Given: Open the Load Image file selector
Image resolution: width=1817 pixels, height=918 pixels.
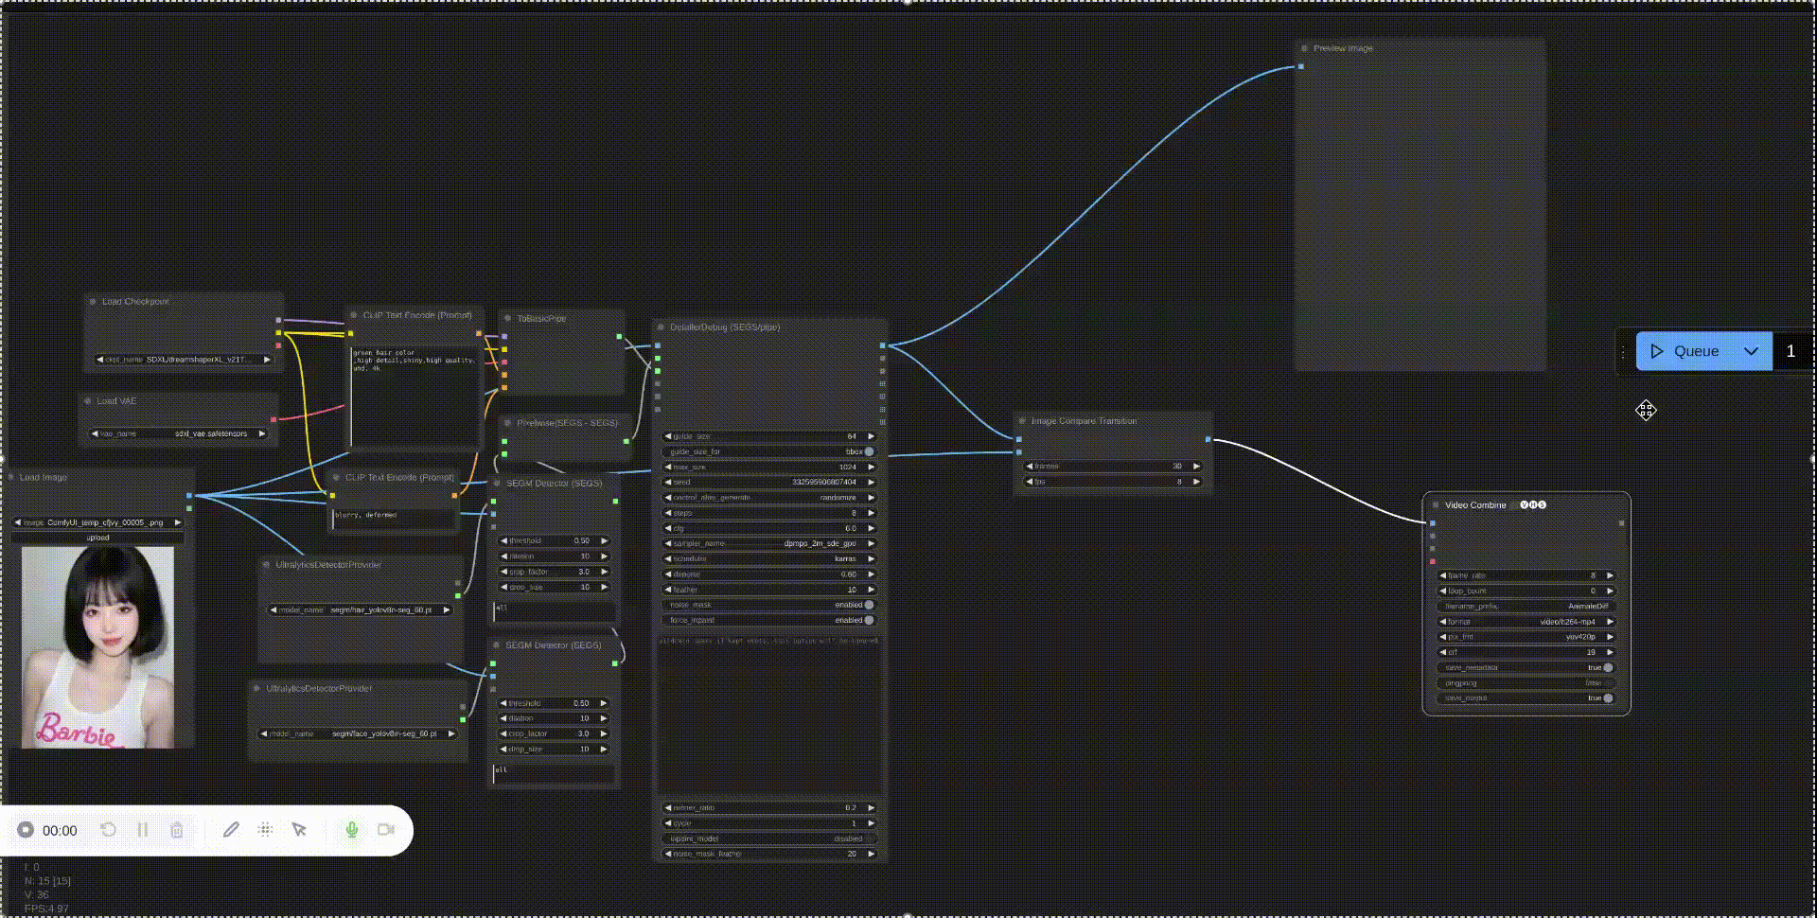Looking at the screenshot, I should [x=98, y=523].
